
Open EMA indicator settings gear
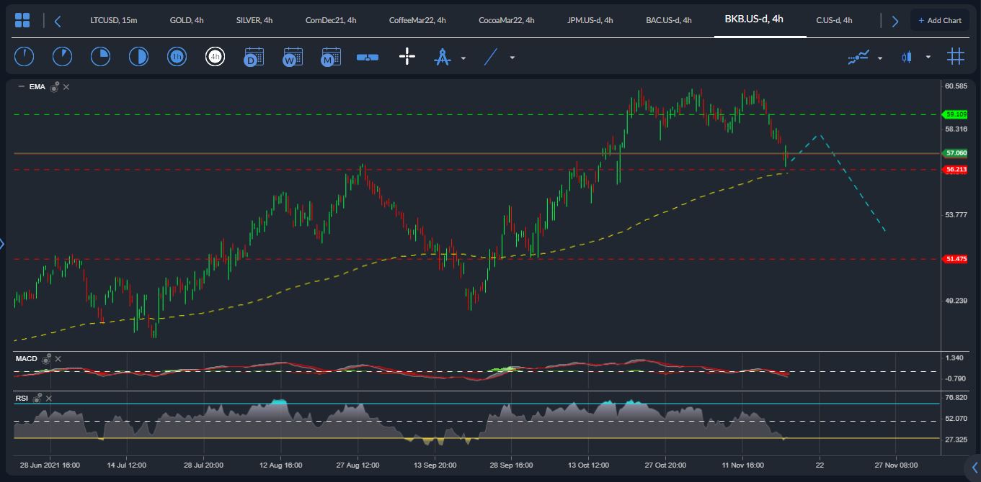(54, 87)
